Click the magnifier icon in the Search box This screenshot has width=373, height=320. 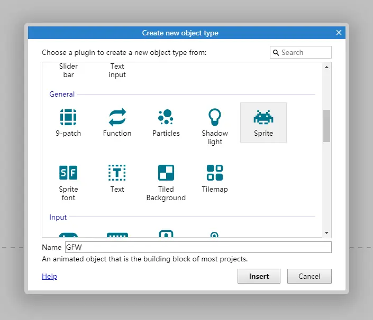[x=276, y=52]
